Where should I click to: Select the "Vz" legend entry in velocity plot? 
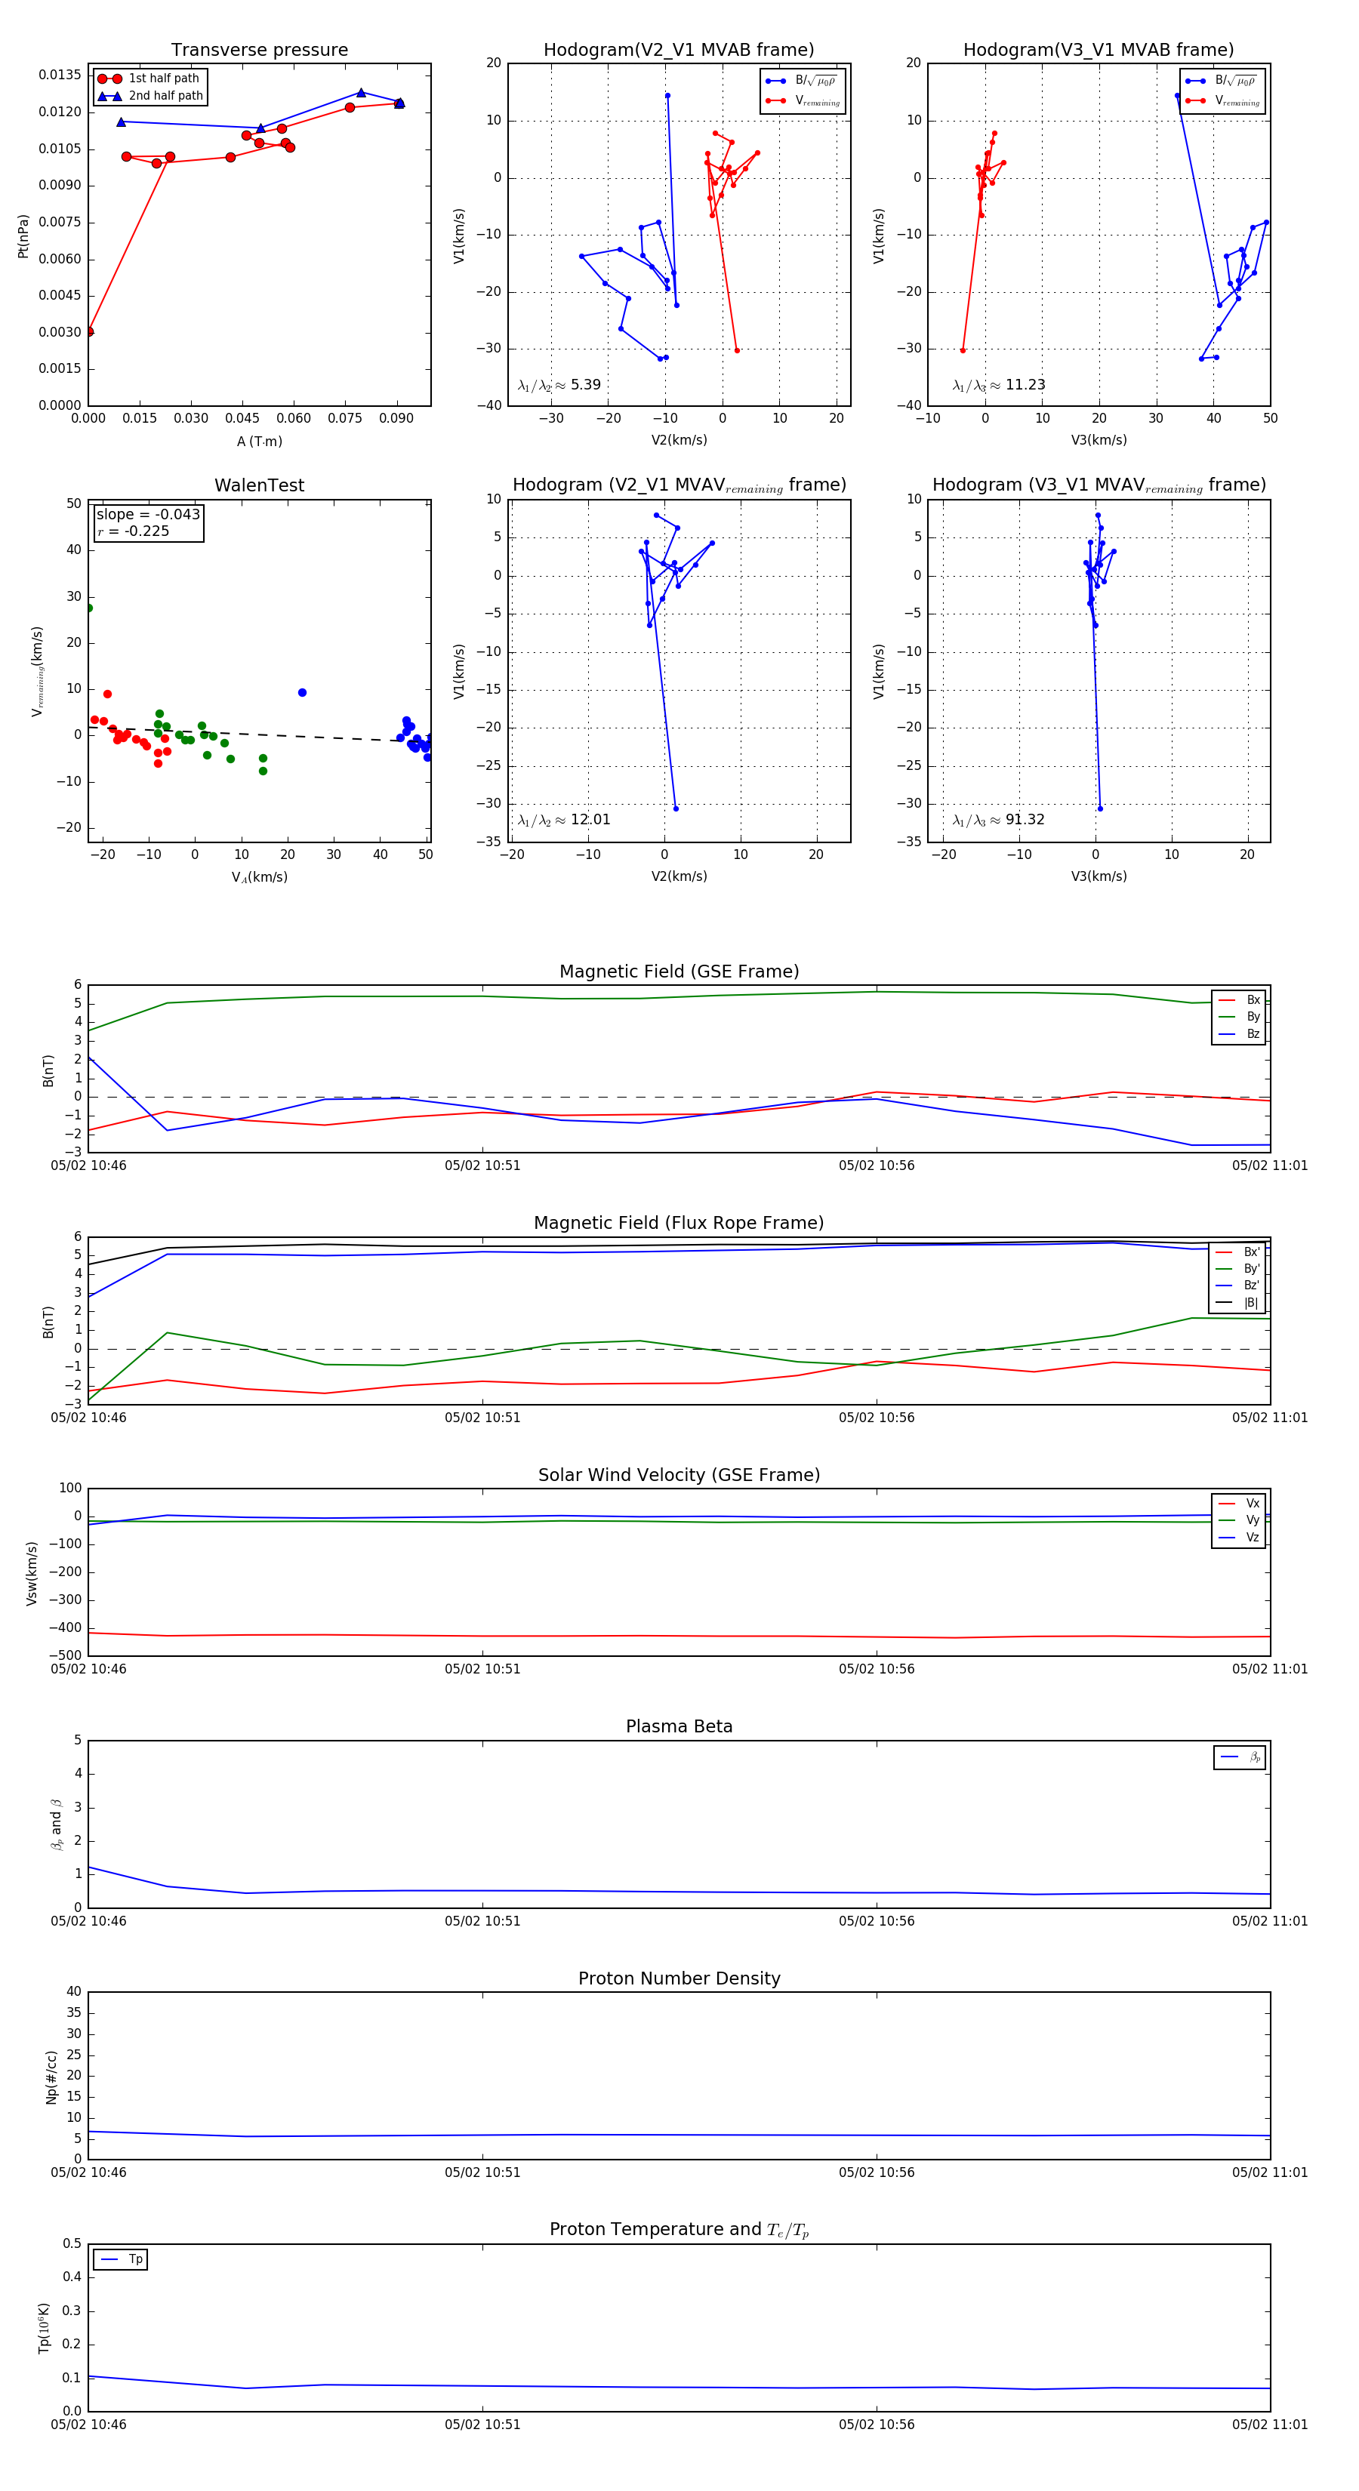click(x=1239, y=1538)
